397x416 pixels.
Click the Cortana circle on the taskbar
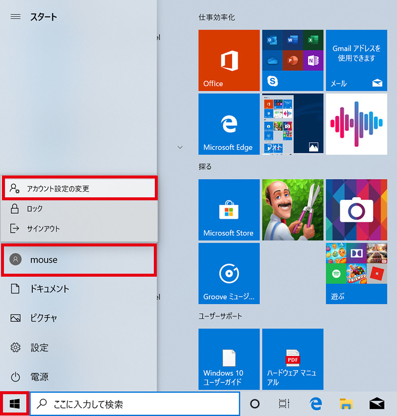coord(255,404)
